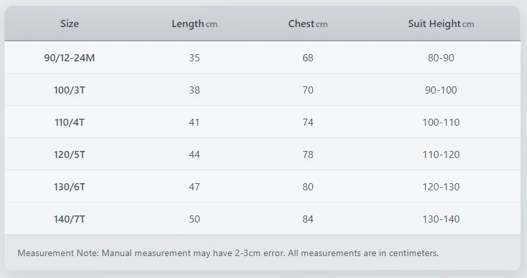
Task: Click the 120/5T size cell
Action: point(70,154)
